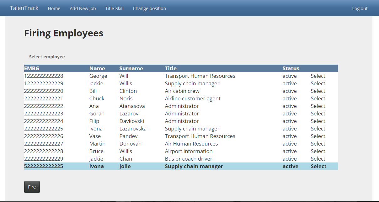The height and width of the screenshot is (202, 379).
Task: Pick Ana Atanasova using Select
Action: [x=318, y=106]
